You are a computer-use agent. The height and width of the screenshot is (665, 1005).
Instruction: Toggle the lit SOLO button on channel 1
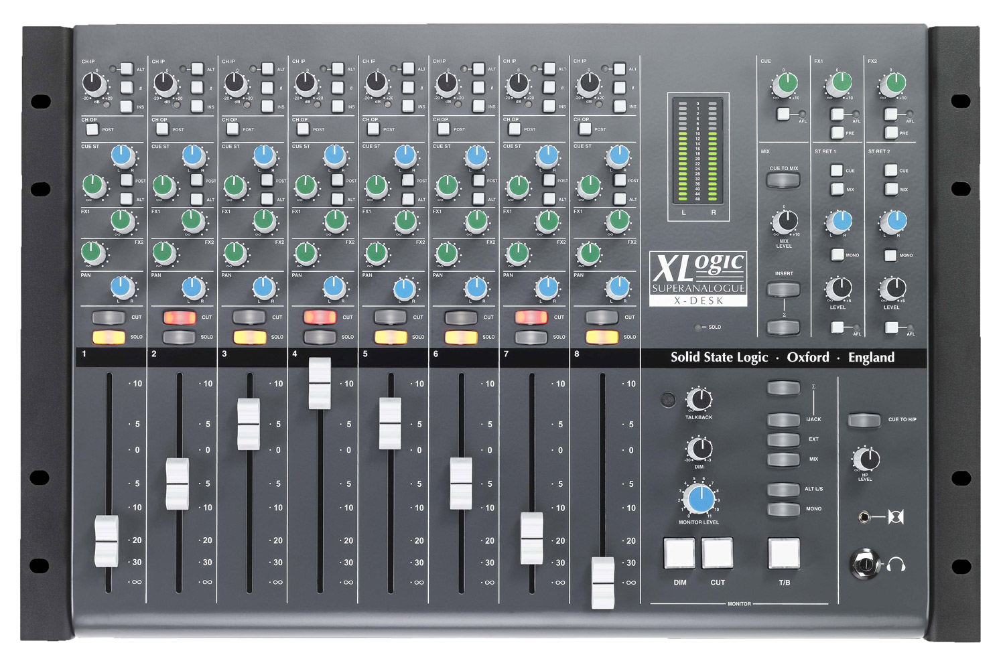[x=109, y=337]
